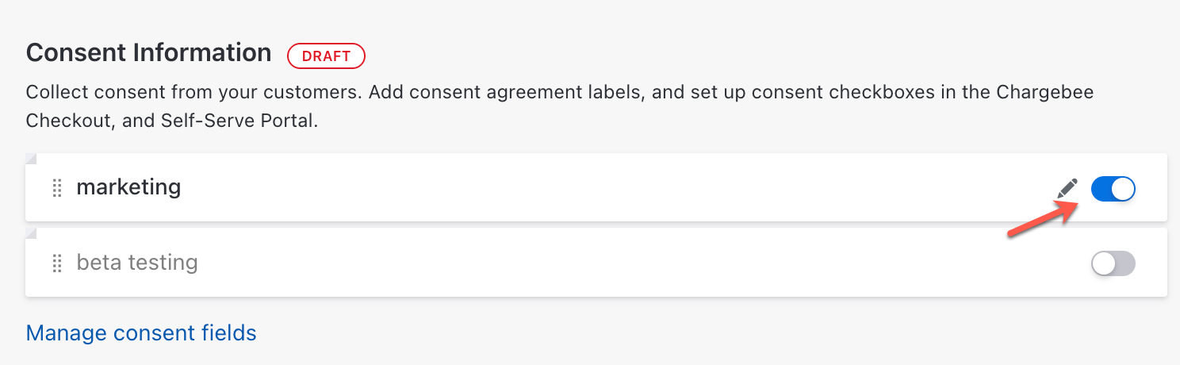Click the drag handle beside beta testing
The image size is (1180, 365).
tap(56, 263)
